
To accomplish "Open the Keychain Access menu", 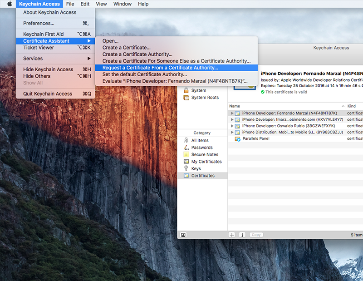I will 39,4.
